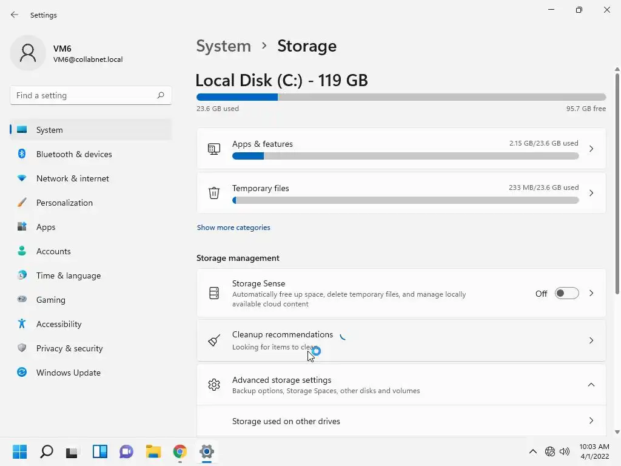Viewport: 621px width, 466px height.
Task: Click the search magnifier in Find a setting
Action: [x=161, y=95]
